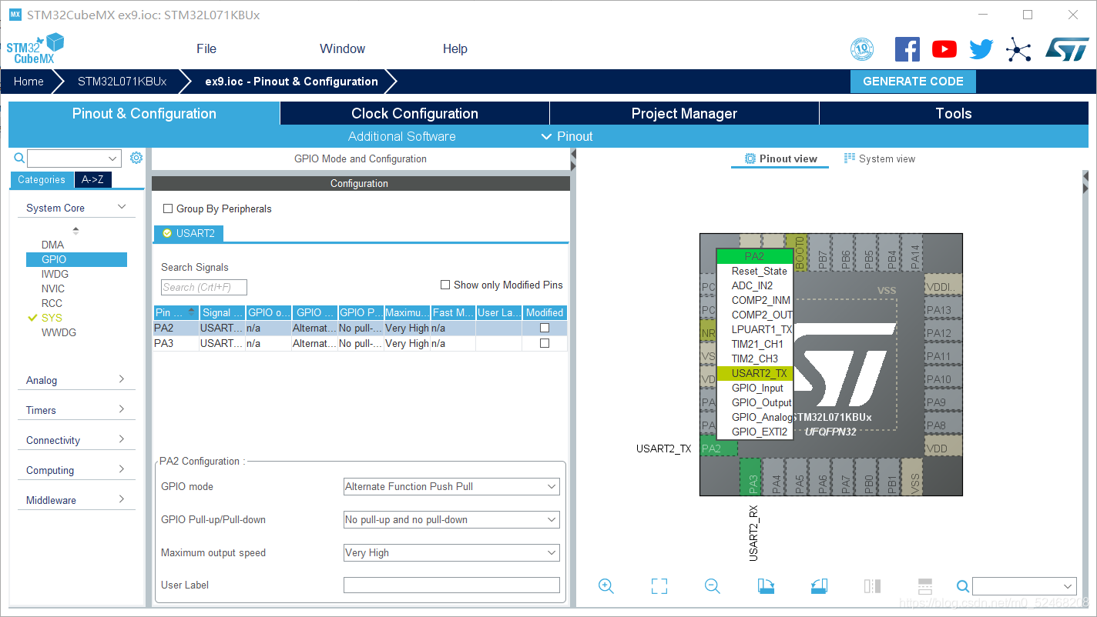Click the PA9 pin on chip
The image size is (1097, 617).
(943, 402)
